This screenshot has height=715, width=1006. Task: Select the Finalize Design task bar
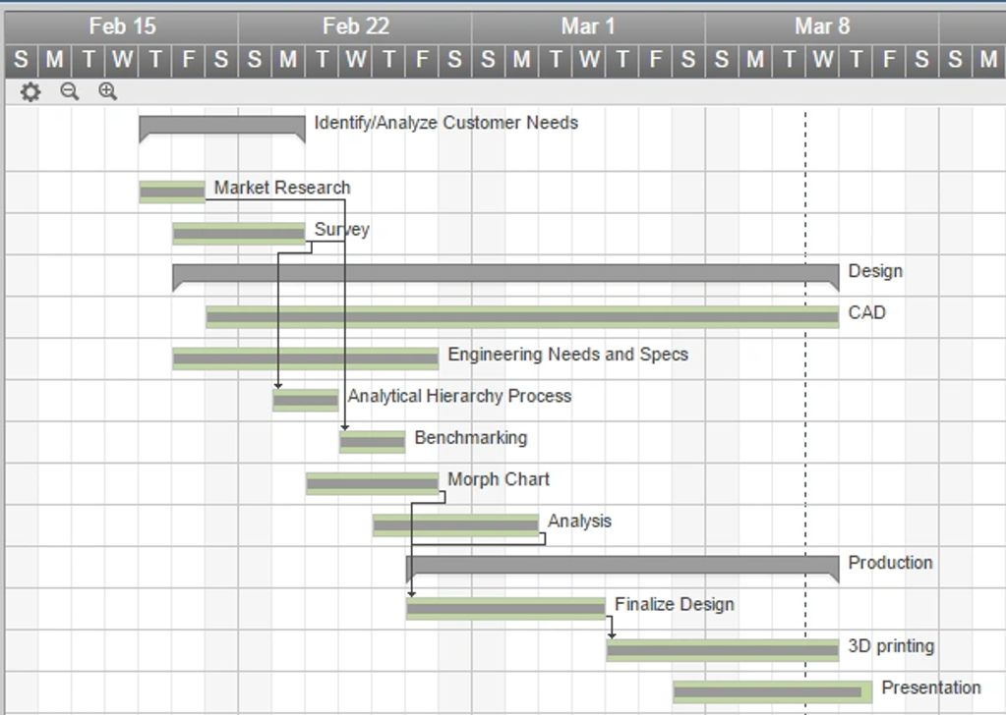(505, 609)
